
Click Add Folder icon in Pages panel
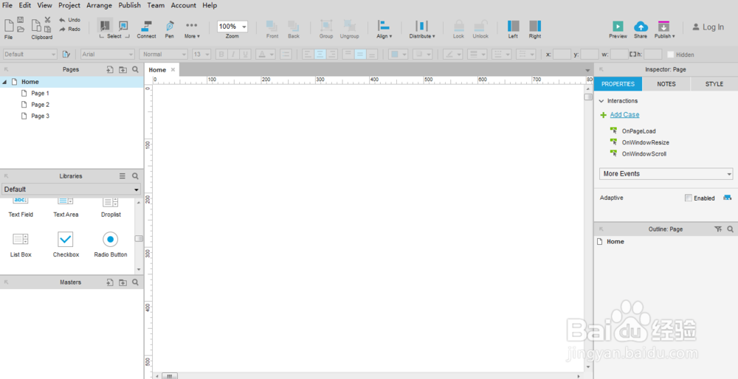pos(123,69)
